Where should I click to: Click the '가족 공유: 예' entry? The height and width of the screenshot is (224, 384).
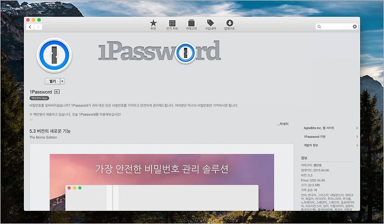[x=309, y=190]
